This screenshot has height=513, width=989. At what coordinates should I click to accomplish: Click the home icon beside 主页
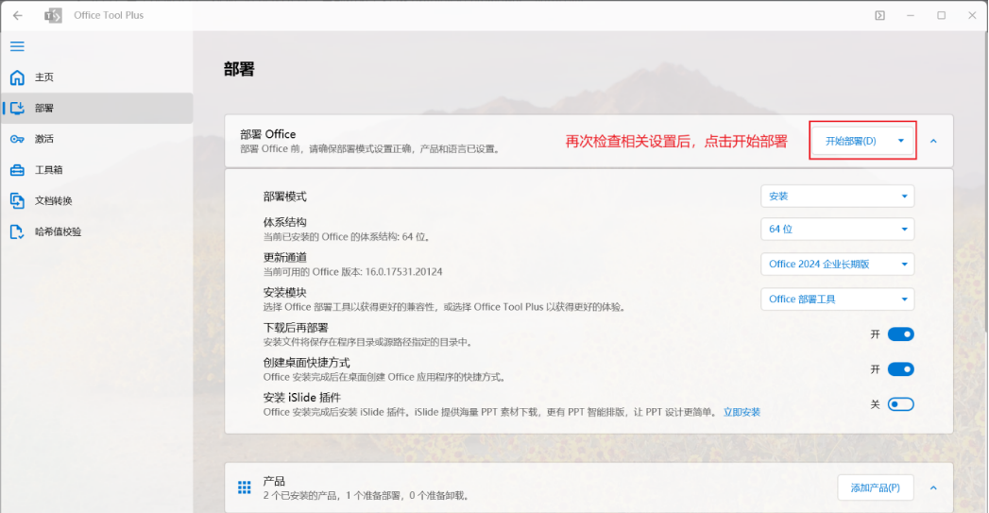click(17, 77)
